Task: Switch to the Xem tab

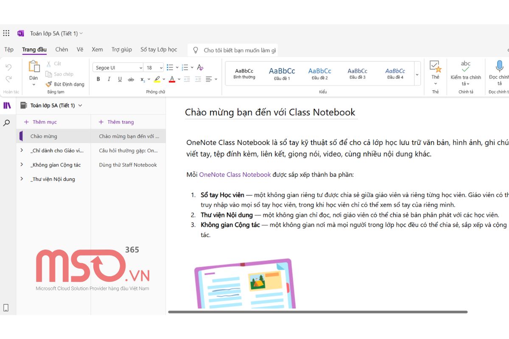Action: 97,50
